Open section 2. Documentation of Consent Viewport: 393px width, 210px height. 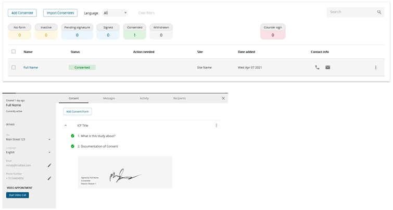[x=98, y=147]
